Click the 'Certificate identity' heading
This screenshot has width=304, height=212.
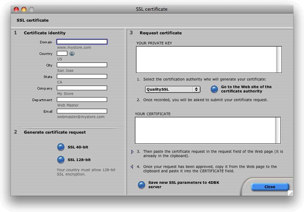[45, 33]
